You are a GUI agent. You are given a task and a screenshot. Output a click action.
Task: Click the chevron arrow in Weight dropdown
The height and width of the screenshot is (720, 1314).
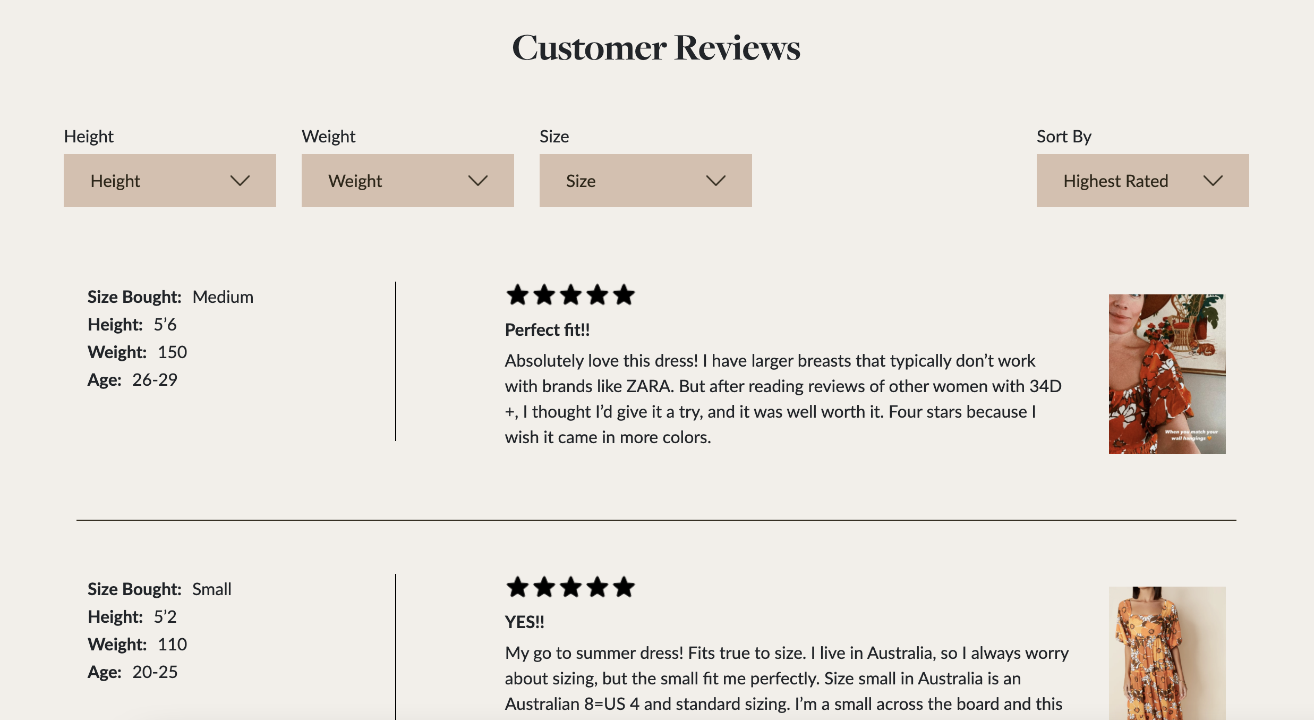[x=478, y=181]
